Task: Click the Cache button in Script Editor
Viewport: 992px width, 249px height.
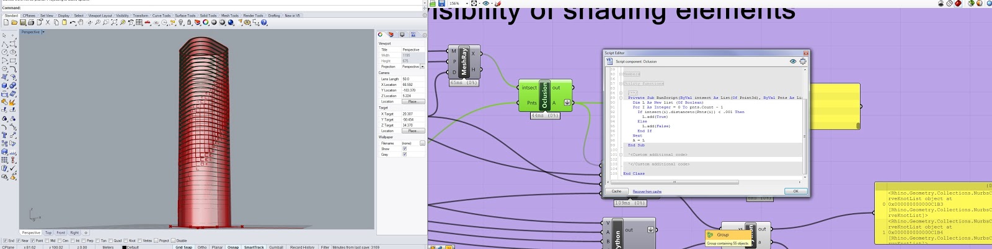Action: pos(616,192)
